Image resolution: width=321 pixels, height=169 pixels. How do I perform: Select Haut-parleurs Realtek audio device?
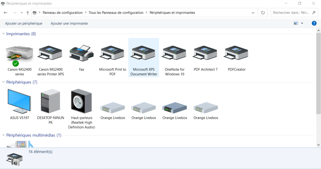point(82,102)
